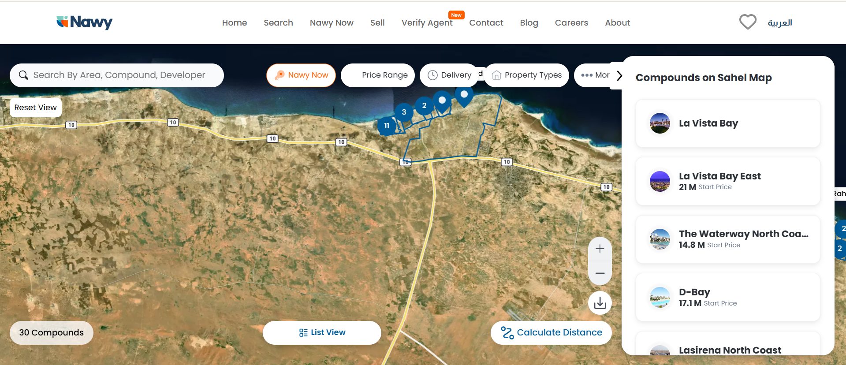This screenshot has width=846, height=365.
Task: Click the La Vista Bay thumbnail image
Action: pyautogui.click(x=660, y=123)
